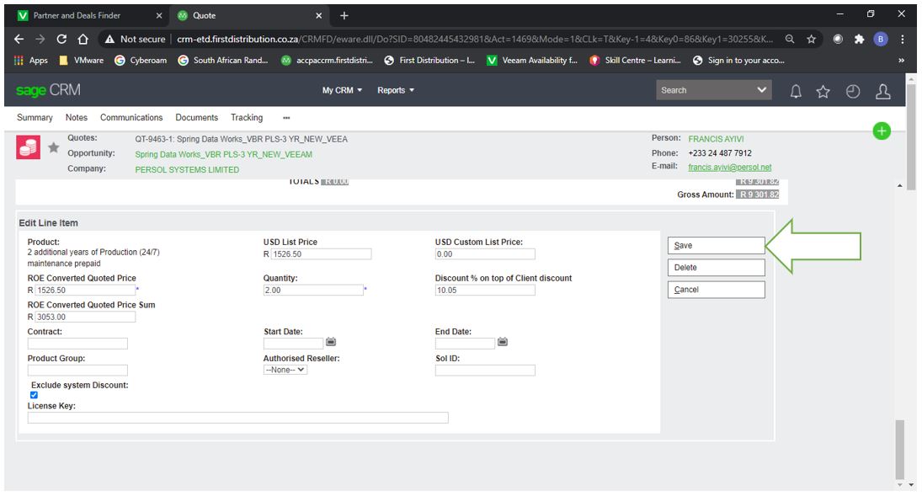Open Start Date calendar picker
This screenshot has width=922, height=496.
pos(331,342)
